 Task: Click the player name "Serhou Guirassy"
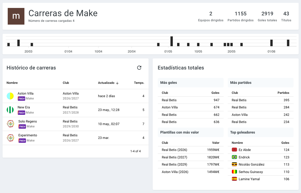251,172
